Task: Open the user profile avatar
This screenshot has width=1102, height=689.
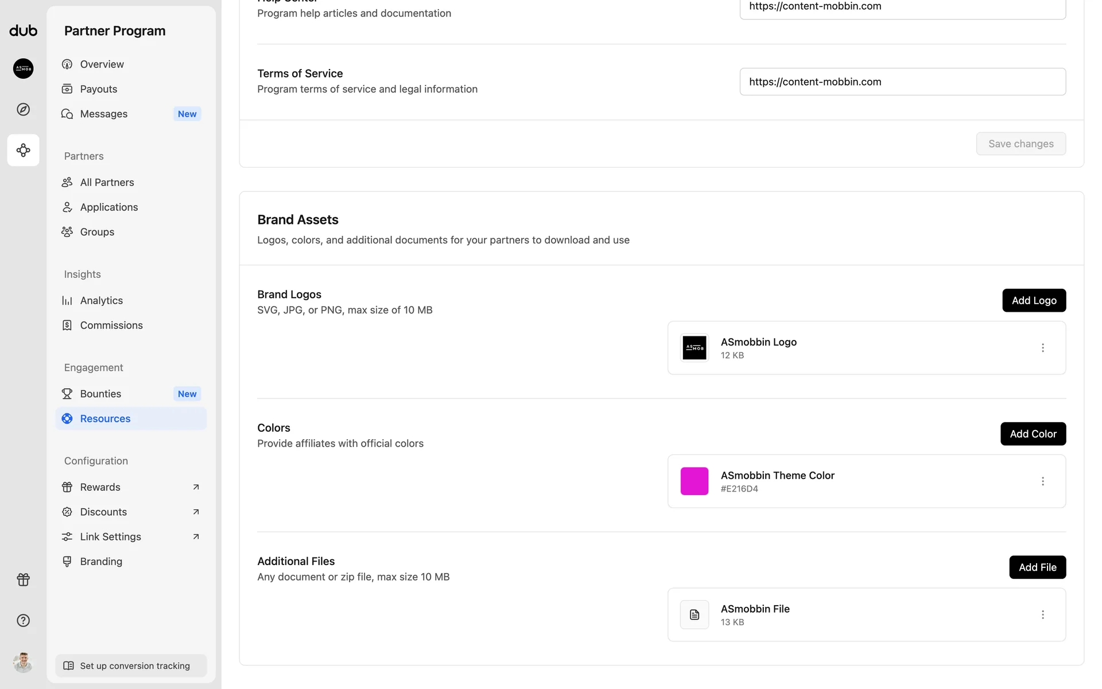Action: click(x=23, y=662)
